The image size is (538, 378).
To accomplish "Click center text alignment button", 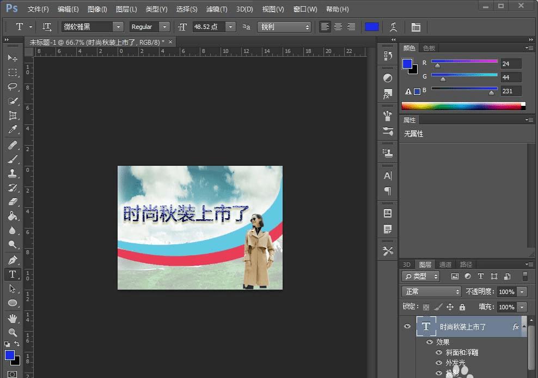I will point(338,27).
